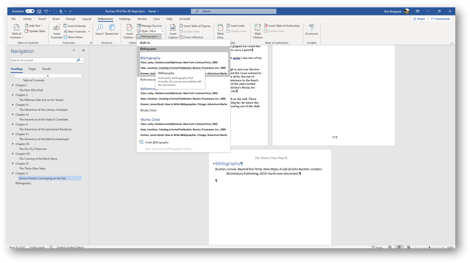Click the Insert Caption icon
470x263 pixels.
click(x=173, y=28)
